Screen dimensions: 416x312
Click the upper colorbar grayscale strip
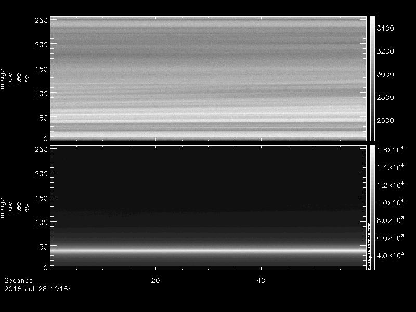coord(372,79)
